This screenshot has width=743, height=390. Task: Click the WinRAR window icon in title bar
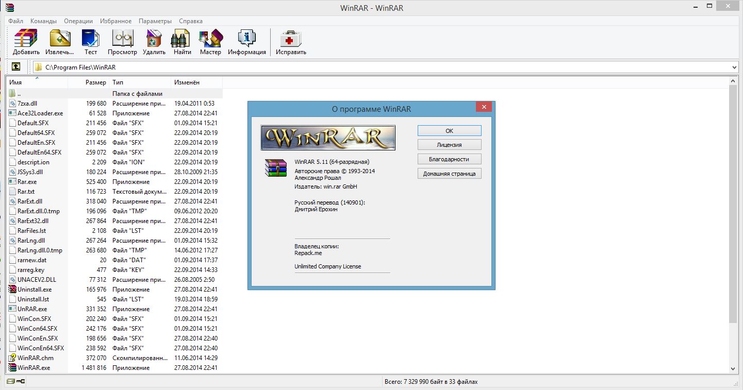(x=9, y=7)
